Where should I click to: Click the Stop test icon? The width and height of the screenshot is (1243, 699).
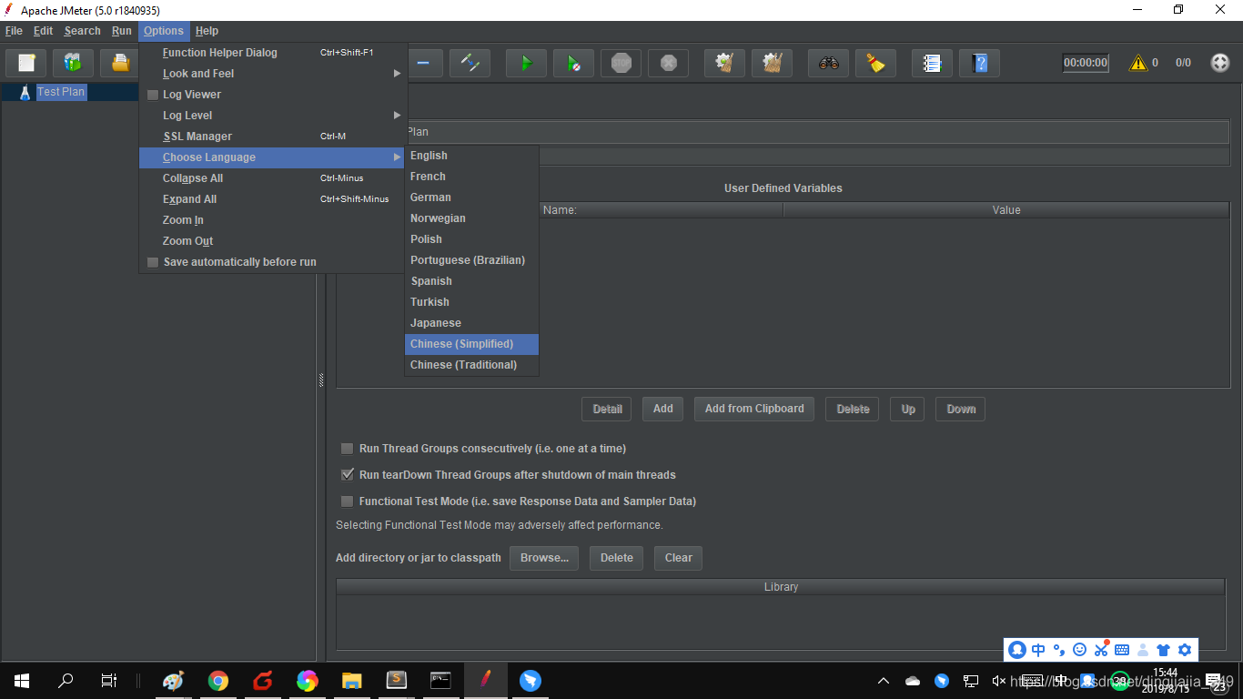click(x=621, y=63)
